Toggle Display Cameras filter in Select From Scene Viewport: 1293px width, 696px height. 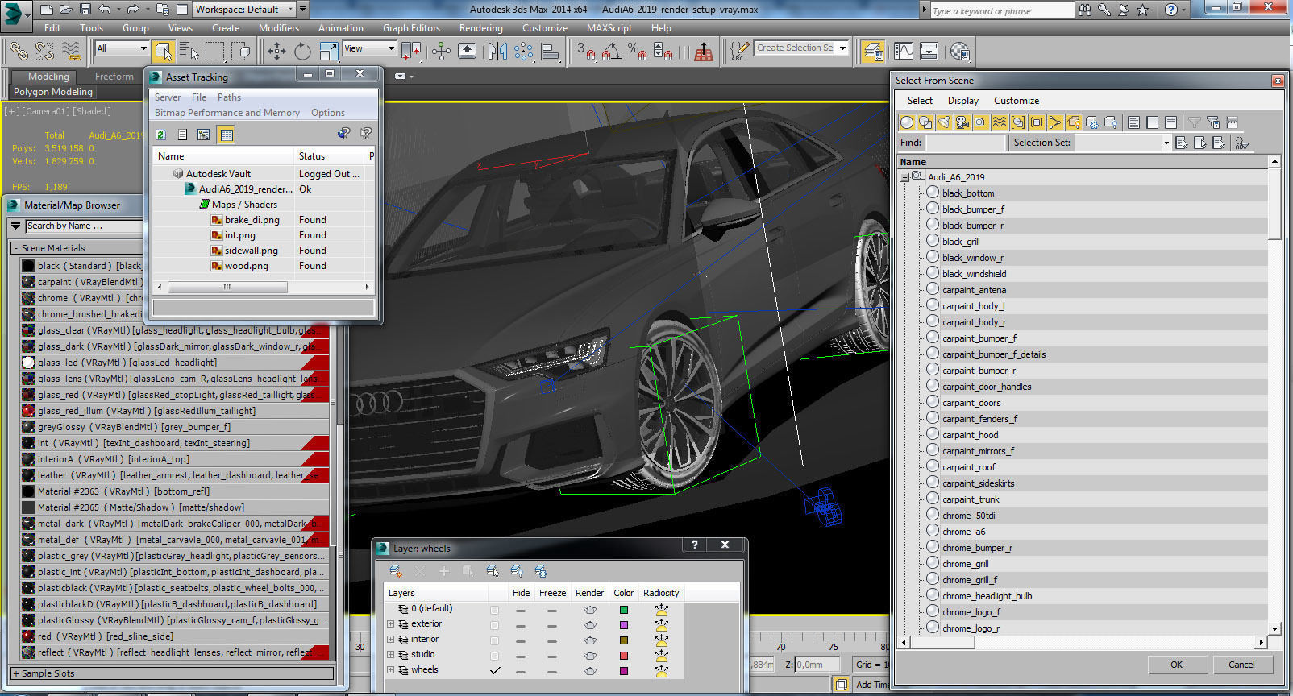(962, 122)
